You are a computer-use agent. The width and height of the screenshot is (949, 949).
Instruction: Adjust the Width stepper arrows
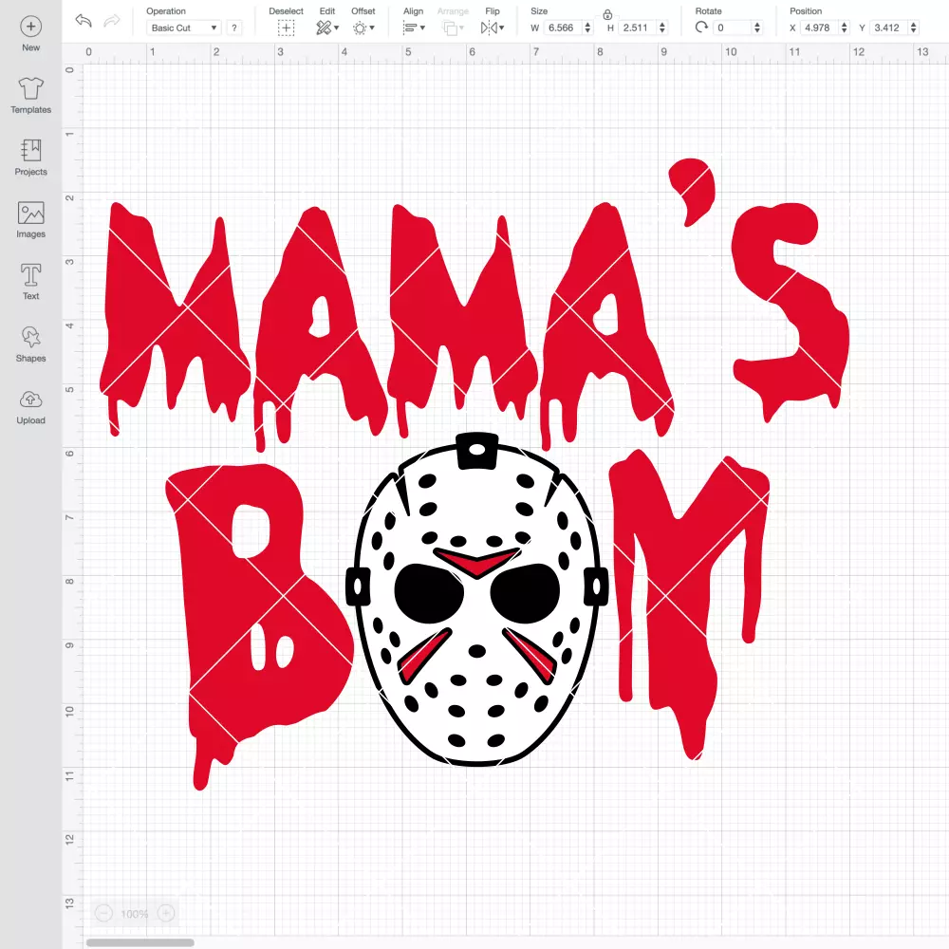pyautogui.click(x=587, y=28)
